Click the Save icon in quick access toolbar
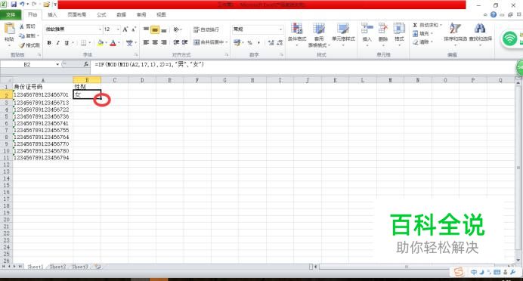 [14, 5]
